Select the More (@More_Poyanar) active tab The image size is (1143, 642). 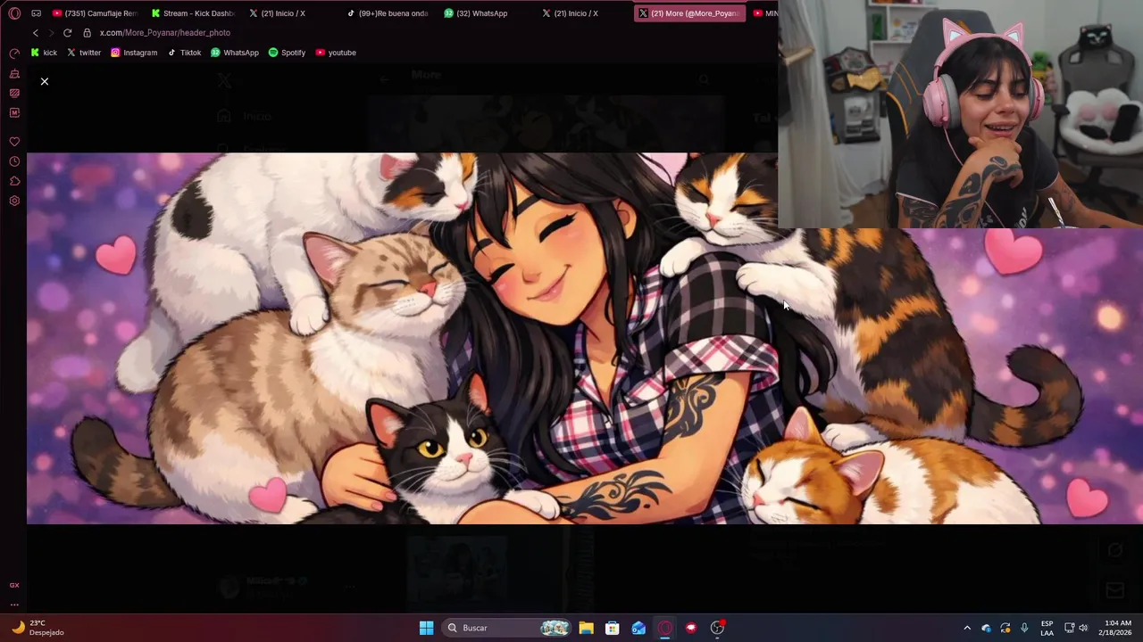(688, 13)
